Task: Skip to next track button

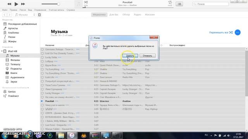Action: coord(23,4)
